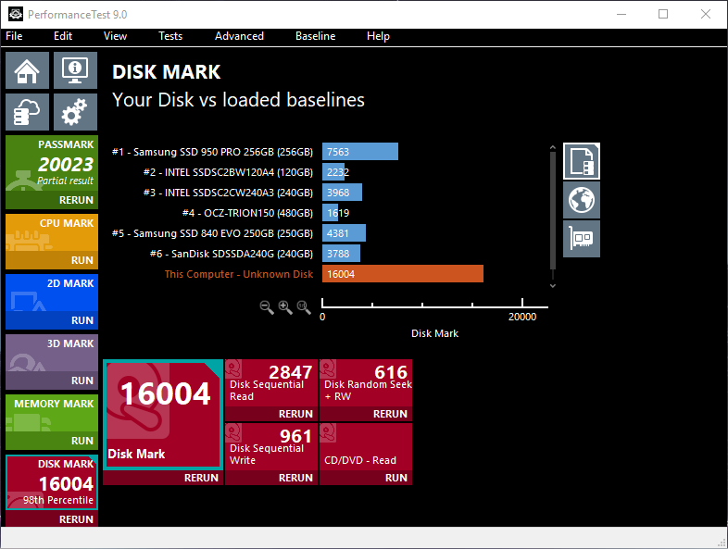
Task: Zoom out the chart magnifier
Action: pyautogui.click(x=267, y=307)
